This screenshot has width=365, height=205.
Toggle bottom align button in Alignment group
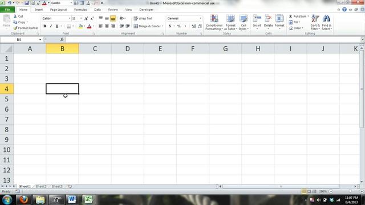point(113,18)
